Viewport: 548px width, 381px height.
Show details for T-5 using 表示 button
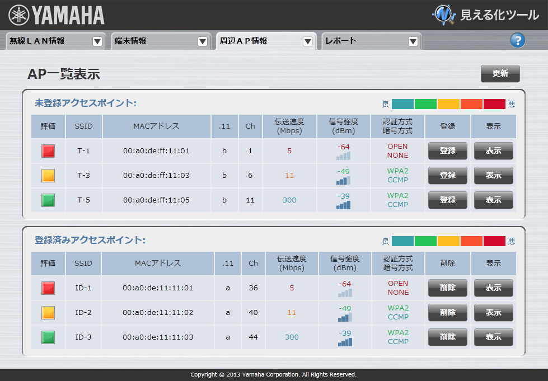(x=493, y=200)
